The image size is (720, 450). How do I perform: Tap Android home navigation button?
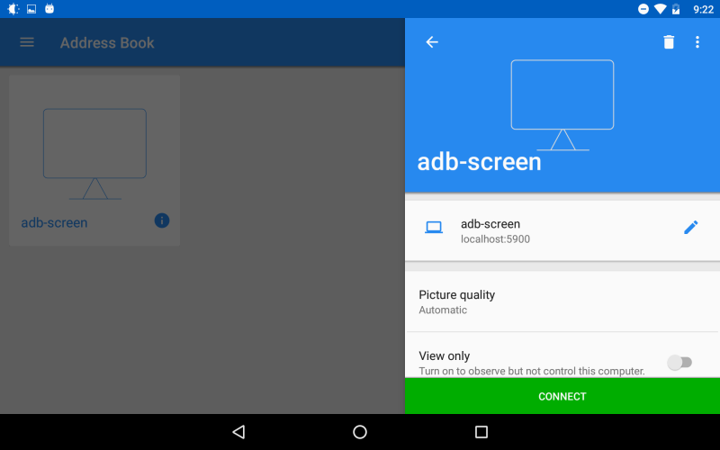(x=359, y=432)
